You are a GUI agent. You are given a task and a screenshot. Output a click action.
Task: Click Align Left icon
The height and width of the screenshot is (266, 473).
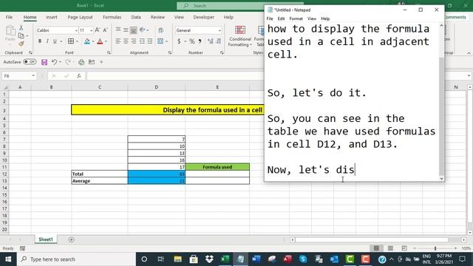coord(118,41)
